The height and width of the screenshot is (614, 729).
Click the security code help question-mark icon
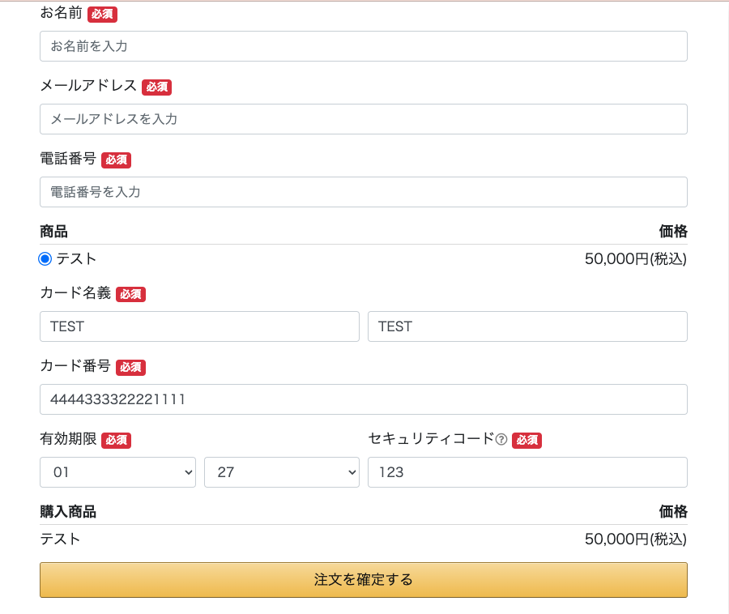tap(501, 439)
